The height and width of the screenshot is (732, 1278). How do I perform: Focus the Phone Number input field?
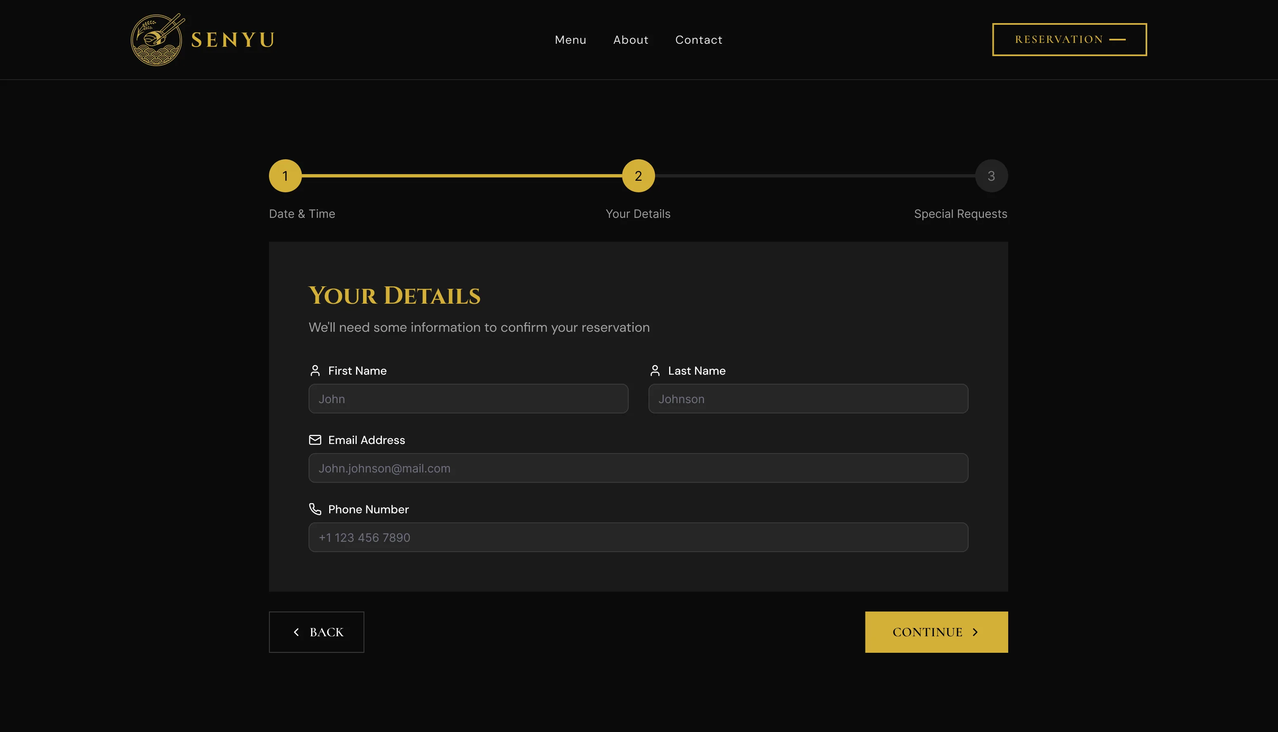click(x=638, y=537)
